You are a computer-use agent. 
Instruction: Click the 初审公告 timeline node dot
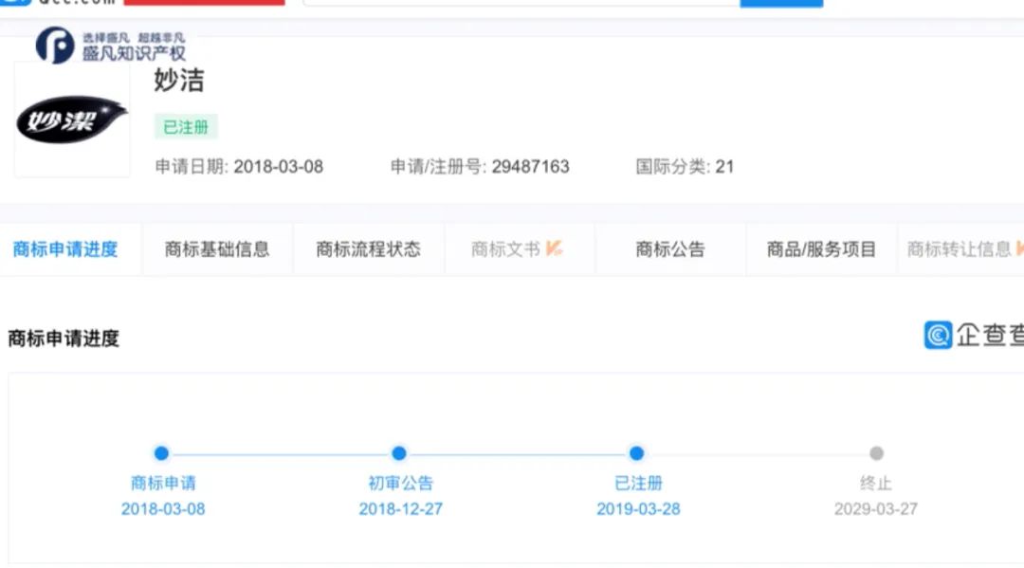(x=399, y=454)
